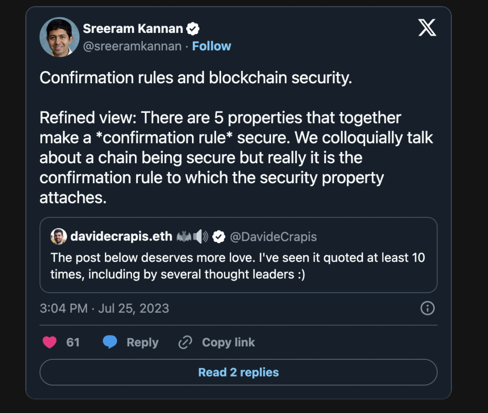This screenshot has width=488, height=413.
Task: Open davidecrapis.eth's small avatar
Action: pyautogui.click(x=58, y=236)
